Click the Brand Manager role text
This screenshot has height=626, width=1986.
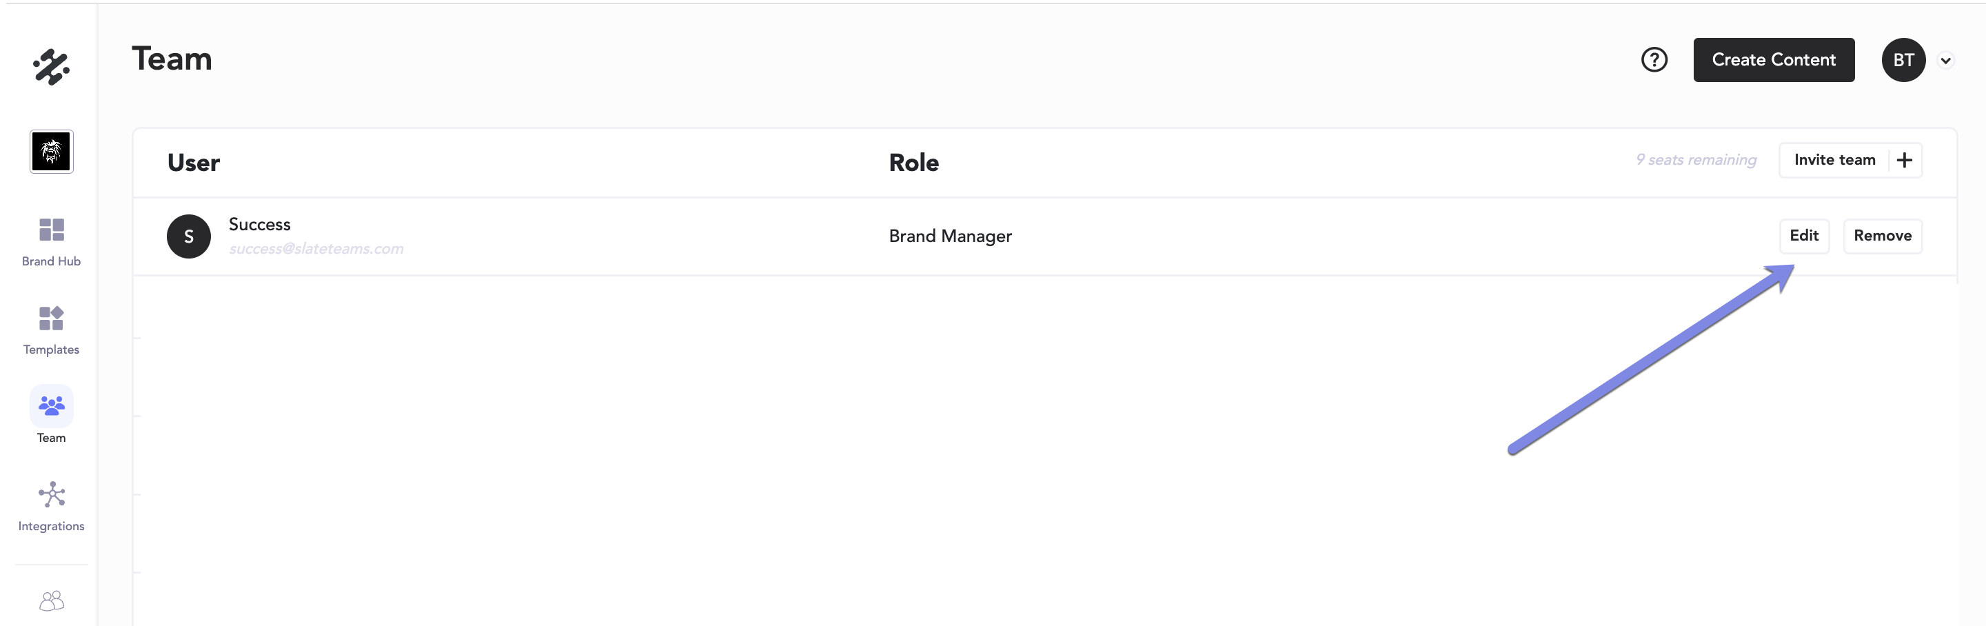(x=950, y=236)
